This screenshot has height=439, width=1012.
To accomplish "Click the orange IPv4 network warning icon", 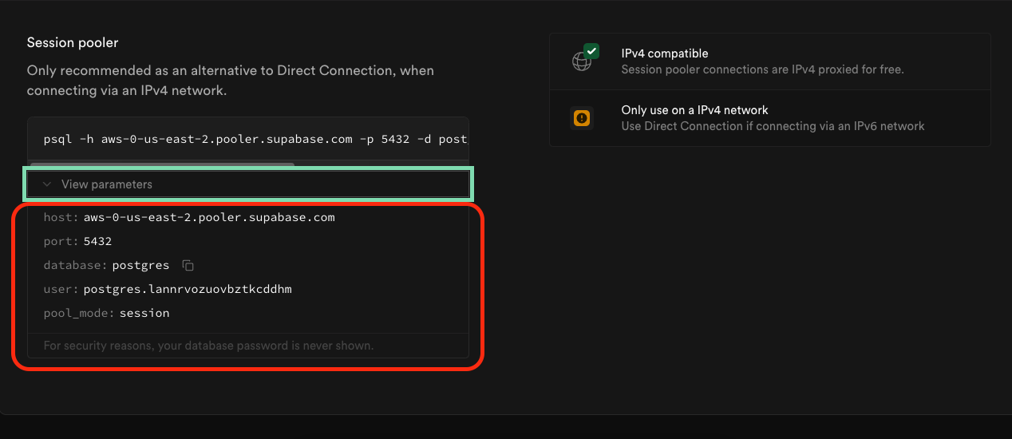I will 582,118.
